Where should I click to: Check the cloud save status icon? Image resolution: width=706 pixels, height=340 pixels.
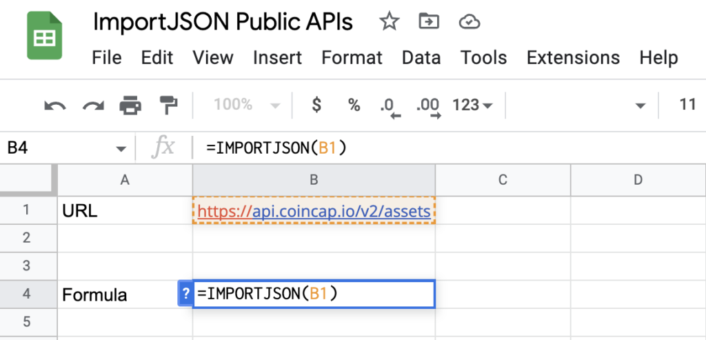469,23
